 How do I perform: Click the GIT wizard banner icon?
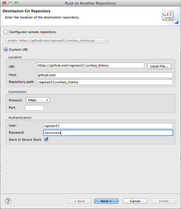coord(168,16)
